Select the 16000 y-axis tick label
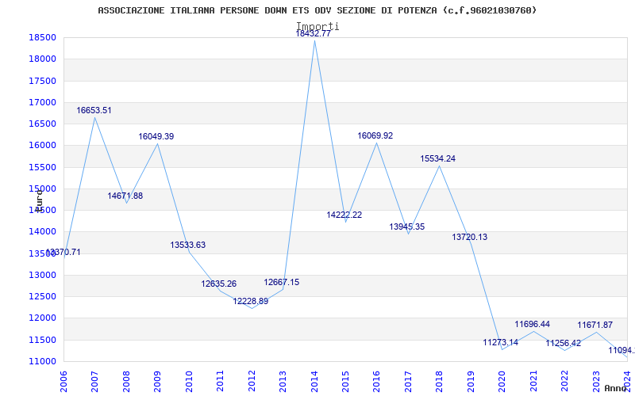Image resolution: width=635 pixels, height=396 pixels. pos(42,146)
